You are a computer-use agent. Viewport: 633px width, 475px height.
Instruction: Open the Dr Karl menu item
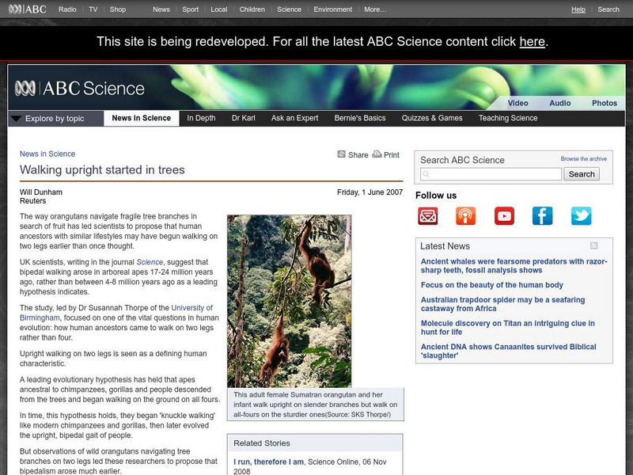point(244,118)
